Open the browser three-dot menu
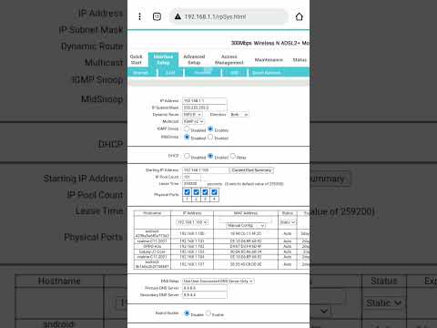The image size is (437, 328). pyautogui.click(x=139, y=16)
